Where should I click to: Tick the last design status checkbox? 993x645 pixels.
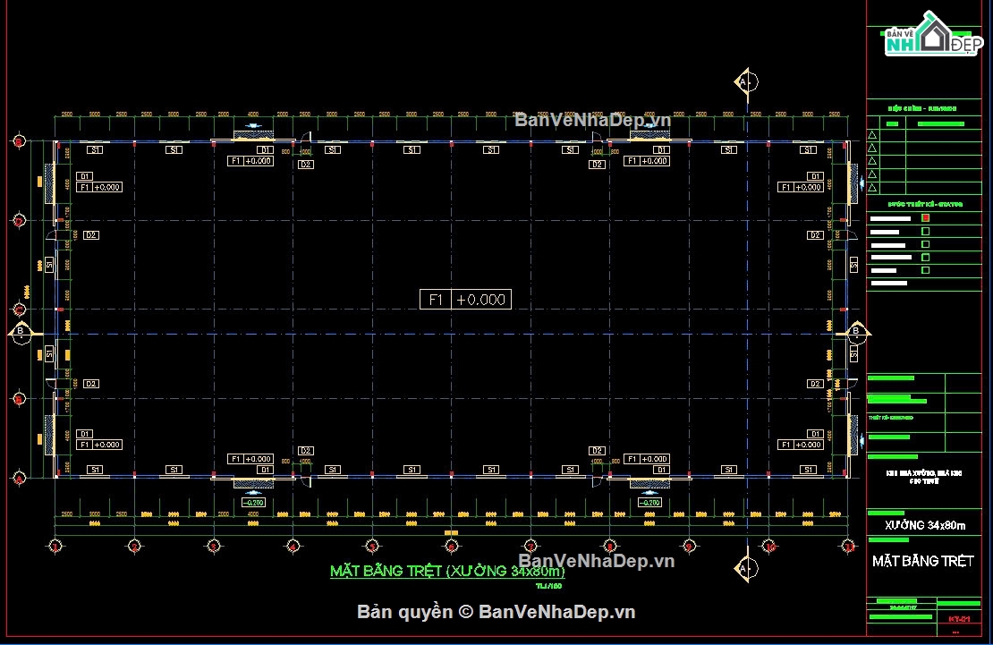coord(926,270)
